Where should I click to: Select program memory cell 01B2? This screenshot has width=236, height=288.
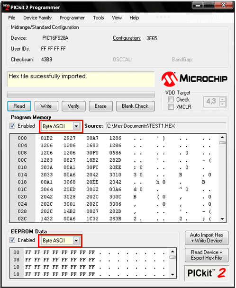46,138
